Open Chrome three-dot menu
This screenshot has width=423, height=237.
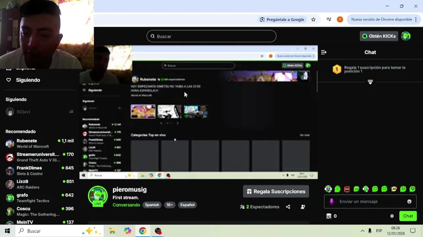pos(416,19)
